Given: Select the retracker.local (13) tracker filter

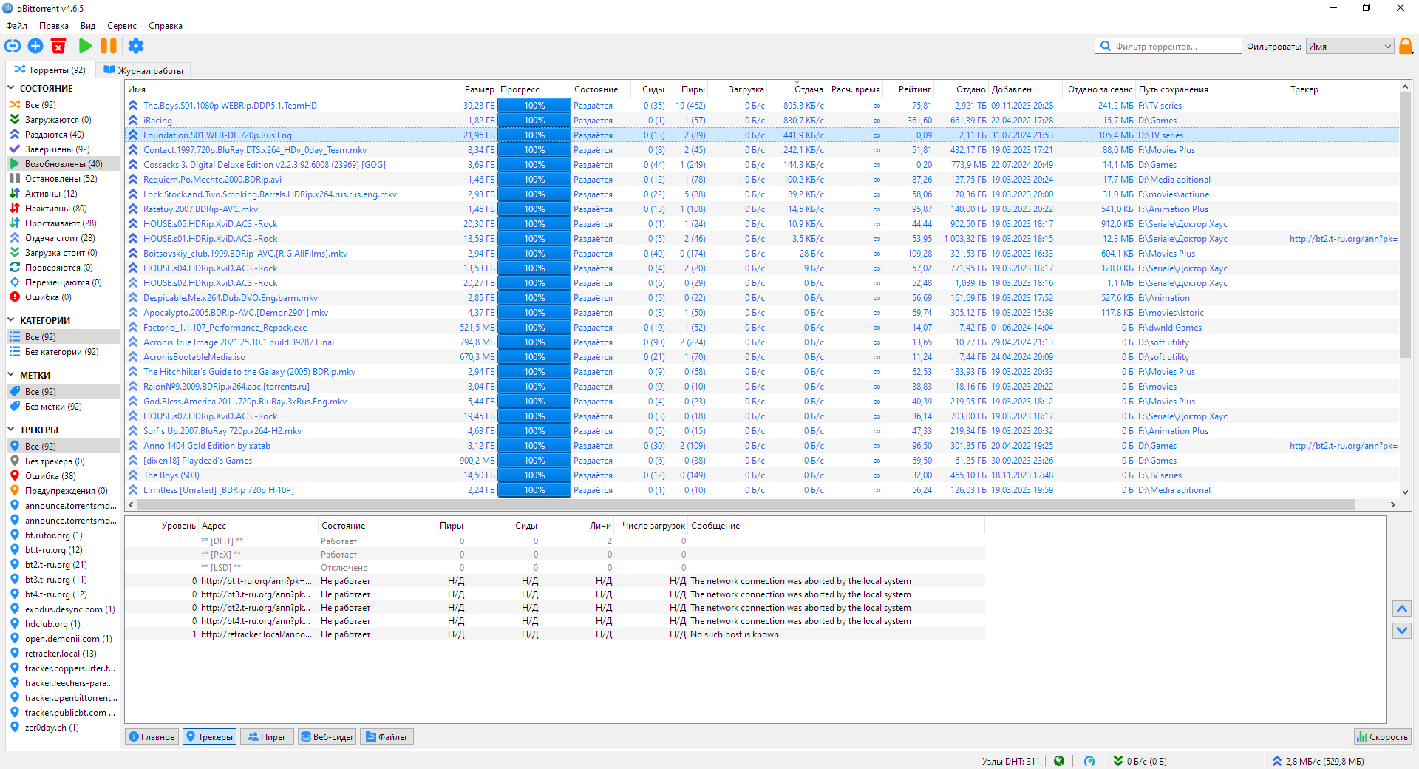Looking at the screenshot, I should point(64,654).
